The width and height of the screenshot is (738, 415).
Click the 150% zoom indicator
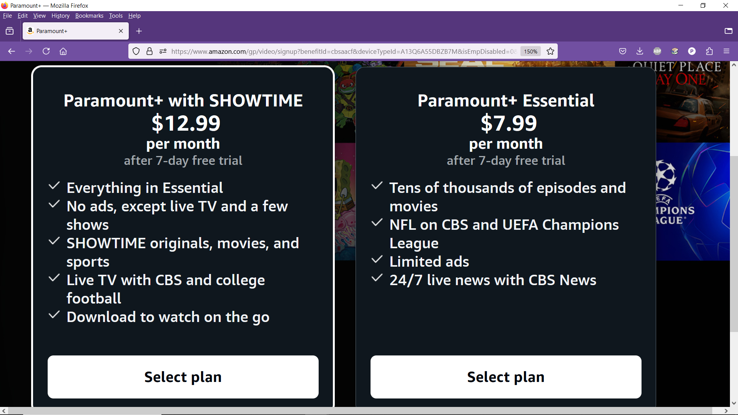[x=530, y=51]
